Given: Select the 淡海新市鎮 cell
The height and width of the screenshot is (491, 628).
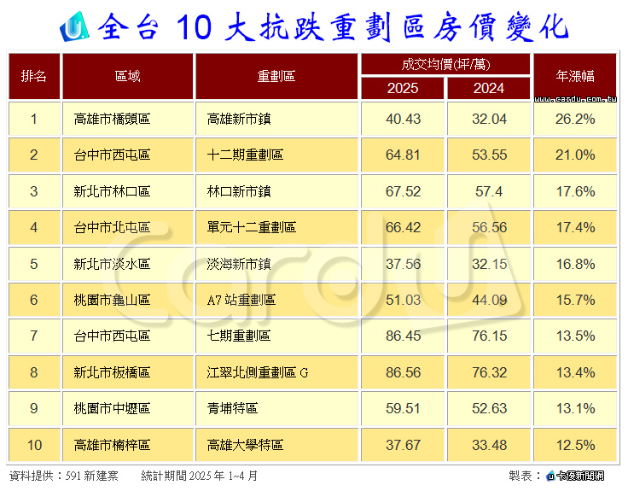Looking at the screenshot, I should coord(276,264).
